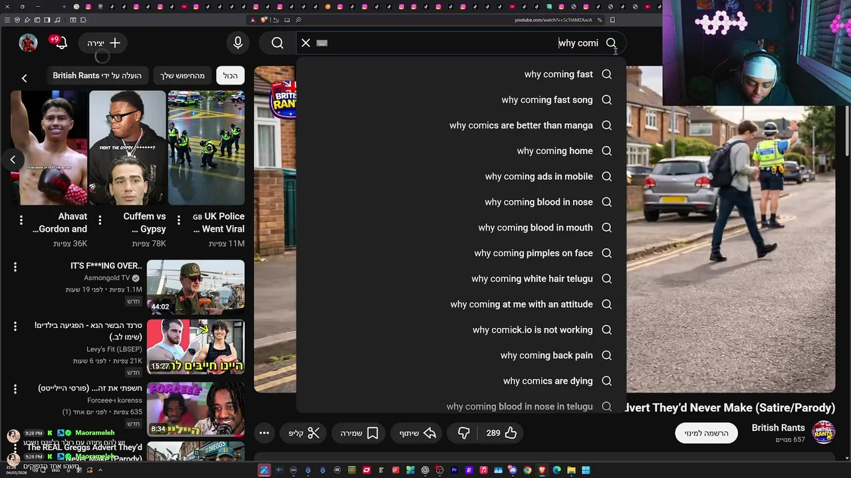Open options for Levy's Fit video

[15, 326]
